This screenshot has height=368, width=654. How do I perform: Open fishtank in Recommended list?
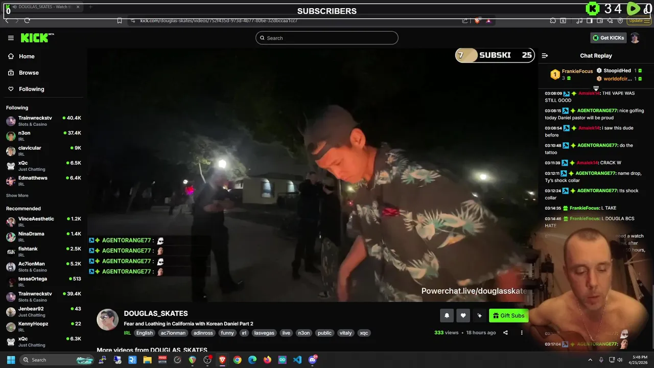coord(43,251)
